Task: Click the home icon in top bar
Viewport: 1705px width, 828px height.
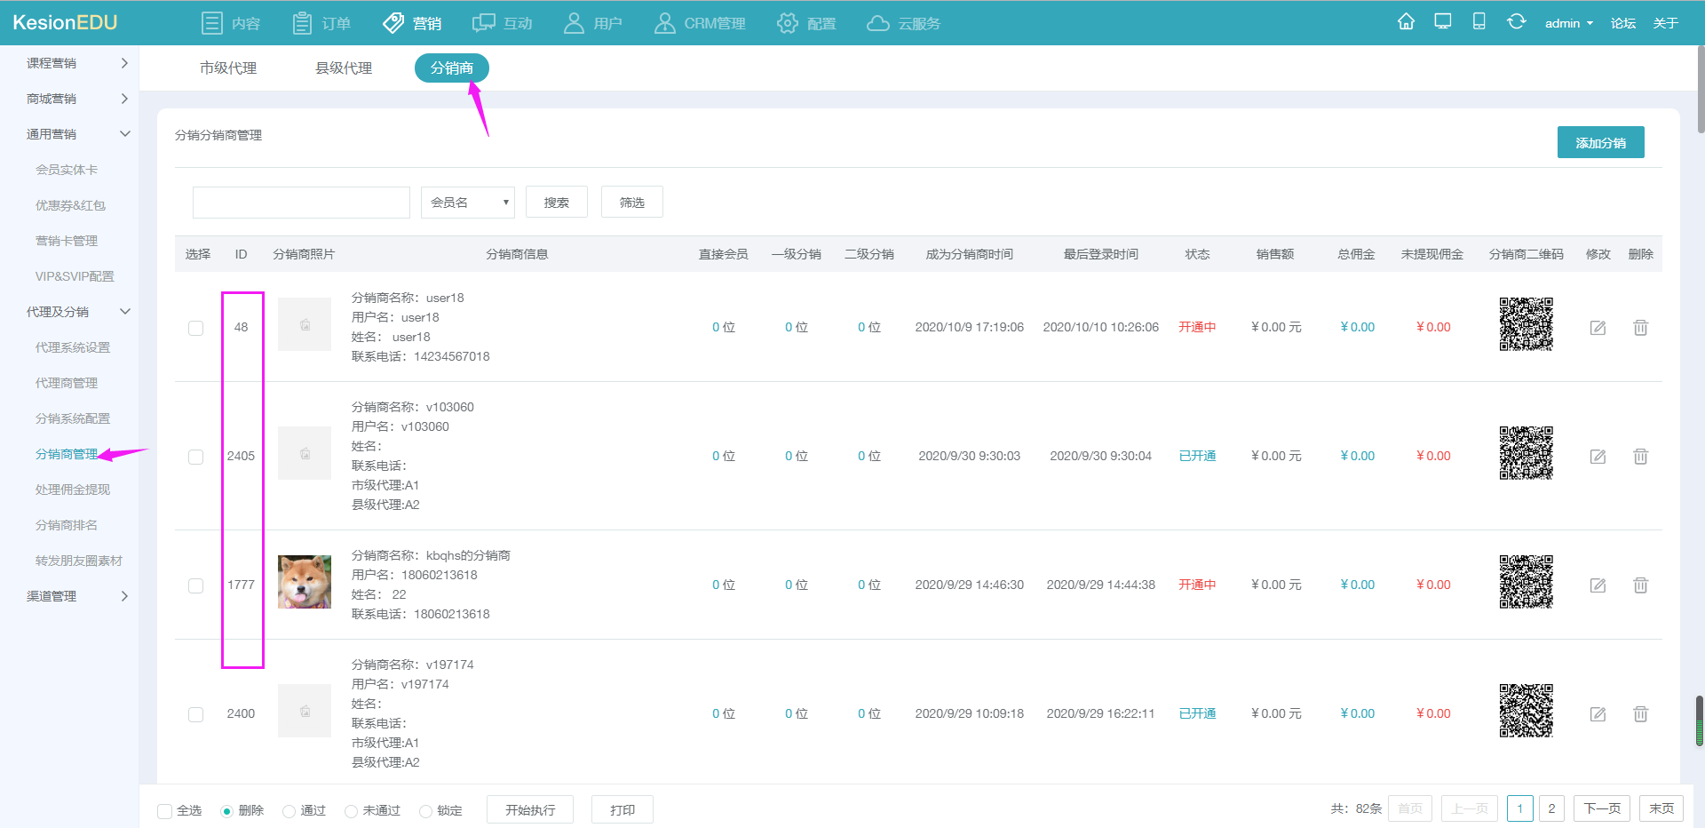Action: pyautogui.click(x=1406, y=22)
